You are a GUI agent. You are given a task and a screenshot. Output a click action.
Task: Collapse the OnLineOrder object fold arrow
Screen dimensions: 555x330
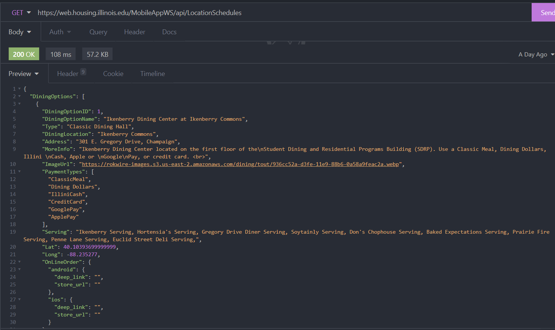coord(19,262)
